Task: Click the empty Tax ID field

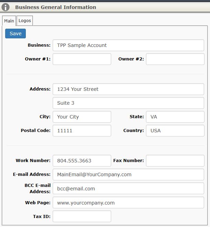Action: click(82, 216)
